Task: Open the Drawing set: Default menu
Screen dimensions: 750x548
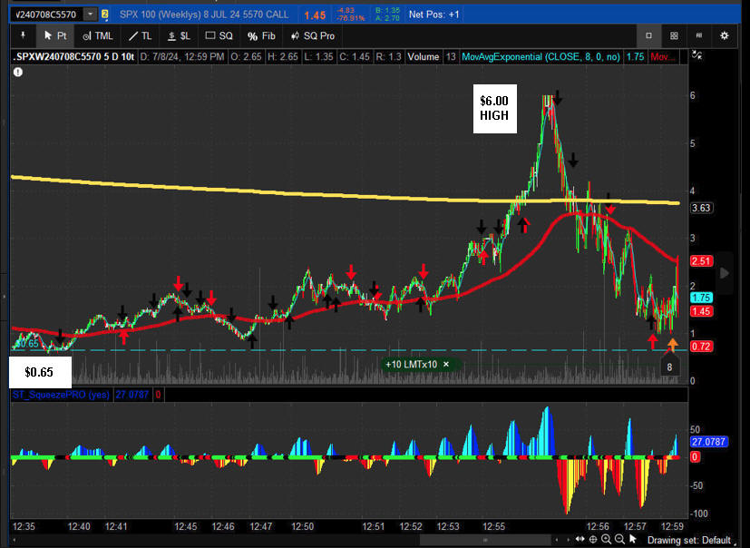Action: (689, 541)
